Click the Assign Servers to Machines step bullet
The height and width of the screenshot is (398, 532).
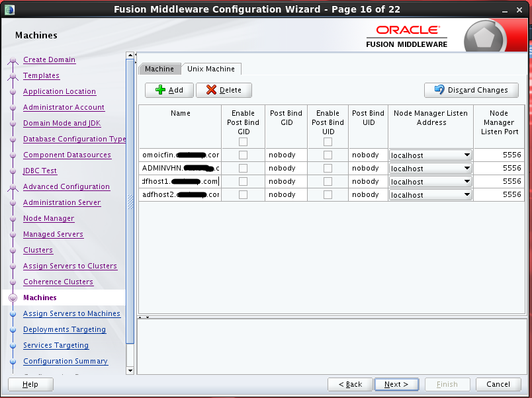coord(13,313)
